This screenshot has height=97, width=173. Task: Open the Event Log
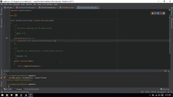pyautogui.click(x=165, y=89)
